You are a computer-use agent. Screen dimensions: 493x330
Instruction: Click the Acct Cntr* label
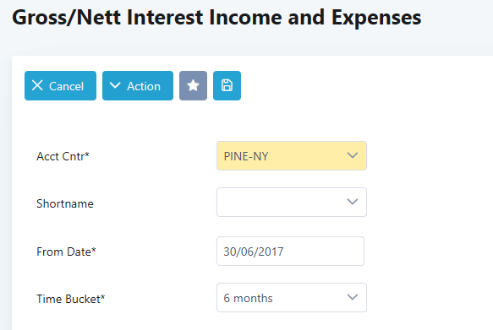click(x=63, y=156)
